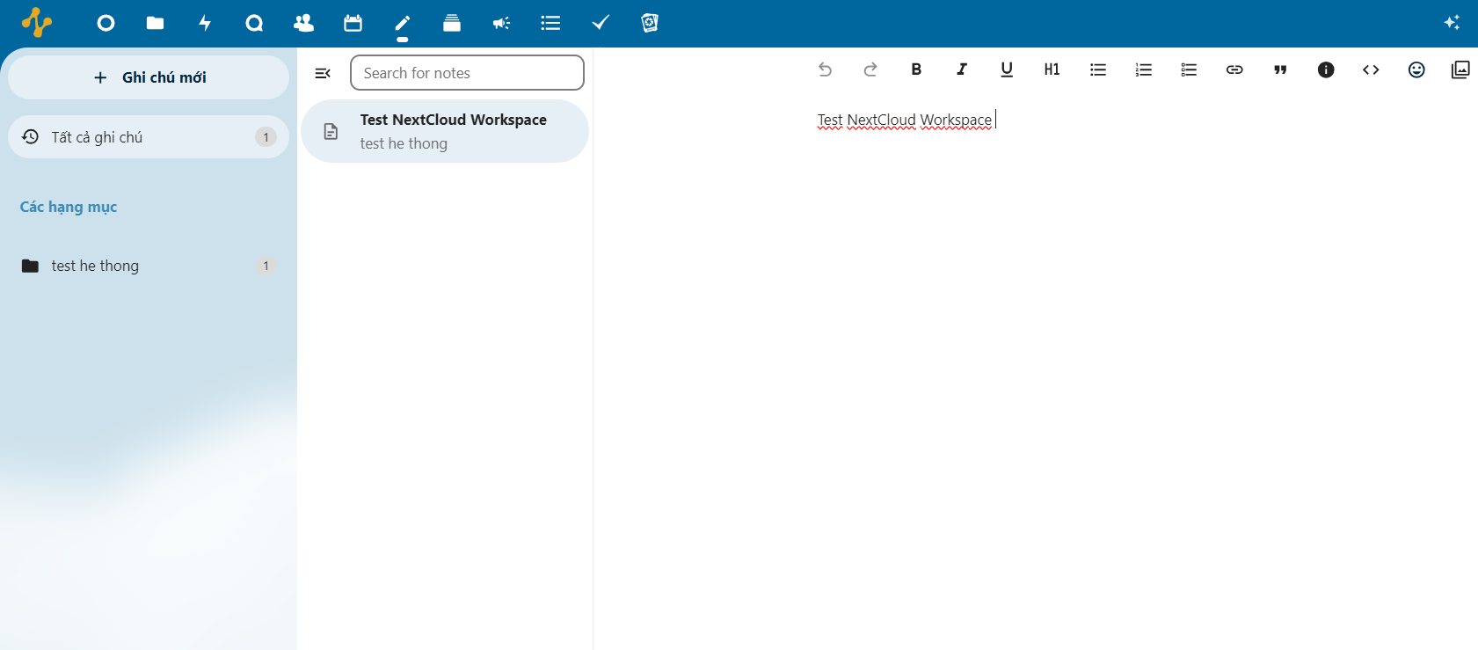Insert a numbered list
Screen dimensions: 1478x650
[x=1144, y=69]
